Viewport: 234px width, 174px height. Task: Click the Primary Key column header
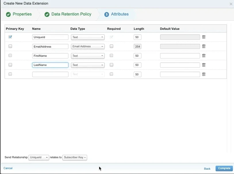[x=15, y=29]
